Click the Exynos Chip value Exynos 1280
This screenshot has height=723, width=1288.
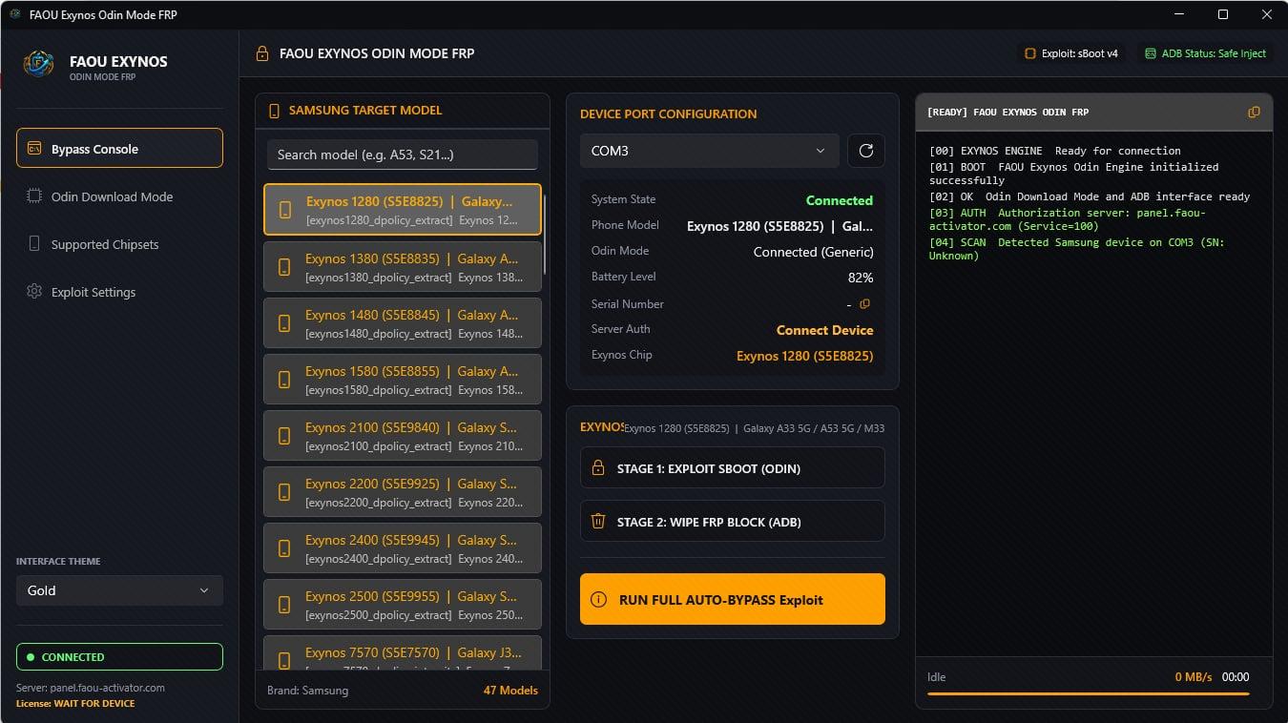804,356
